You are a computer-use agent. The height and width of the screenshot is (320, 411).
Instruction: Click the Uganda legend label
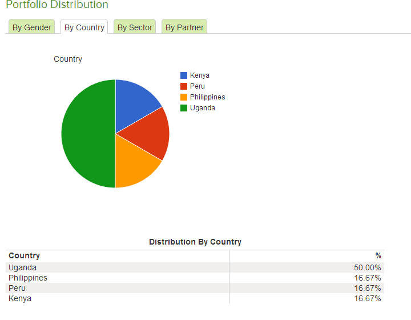tap(203, 108)
